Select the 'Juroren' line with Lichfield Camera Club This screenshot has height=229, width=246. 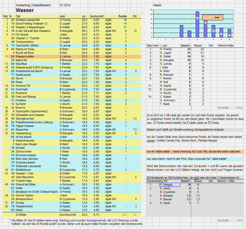(x=182, y=141)
